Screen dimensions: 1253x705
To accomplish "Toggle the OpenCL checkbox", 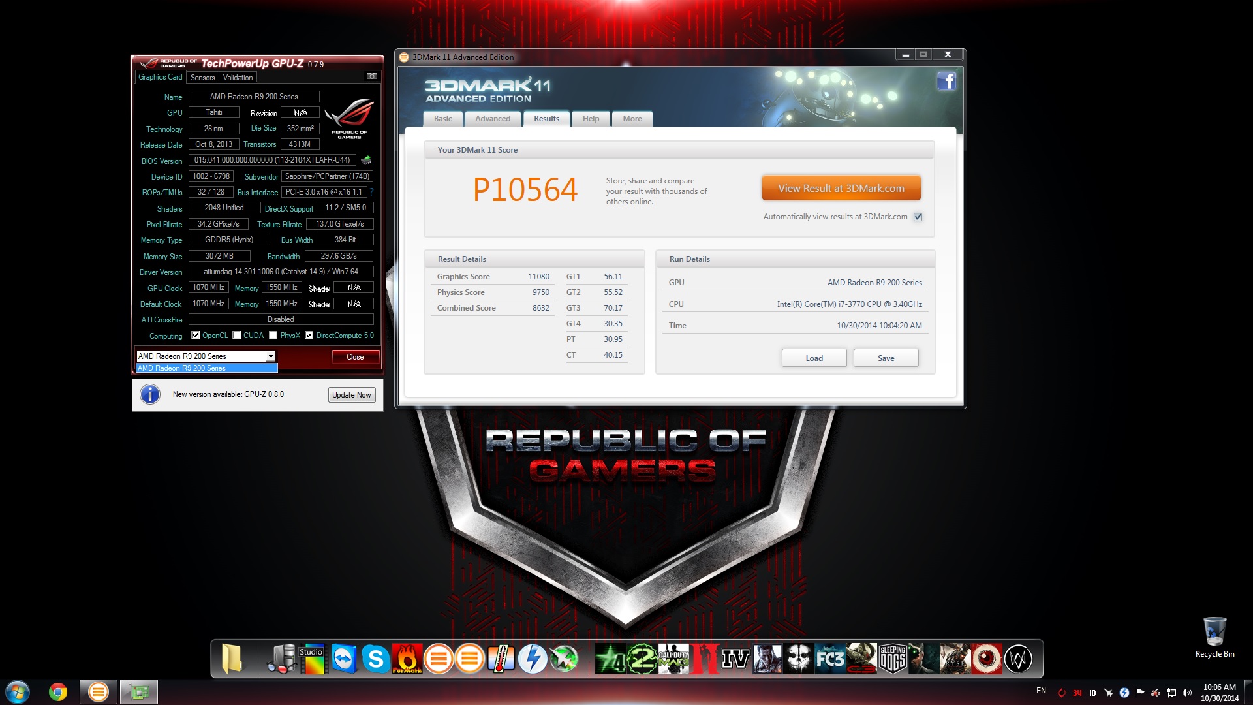I will (x=195, y=336).
